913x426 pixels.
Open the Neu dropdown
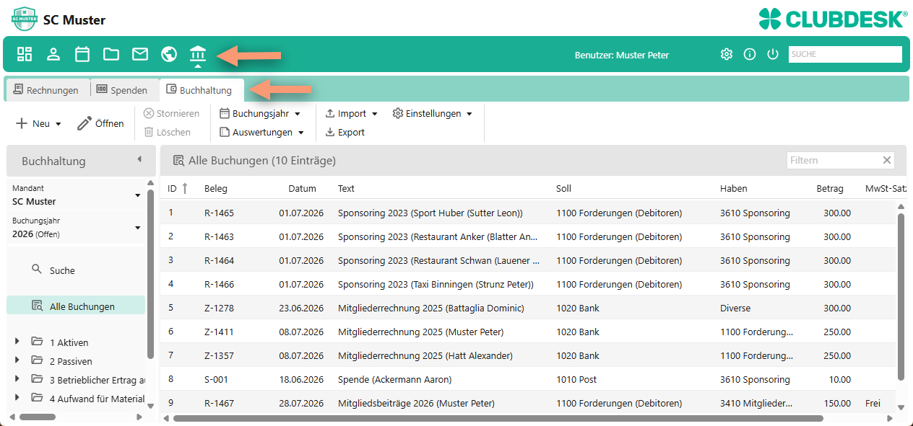pos(39,123)
